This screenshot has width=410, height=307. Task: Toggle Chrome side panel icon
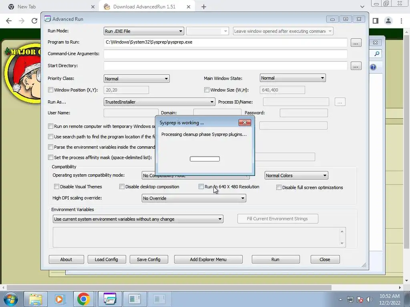click(x=376, y=21)
